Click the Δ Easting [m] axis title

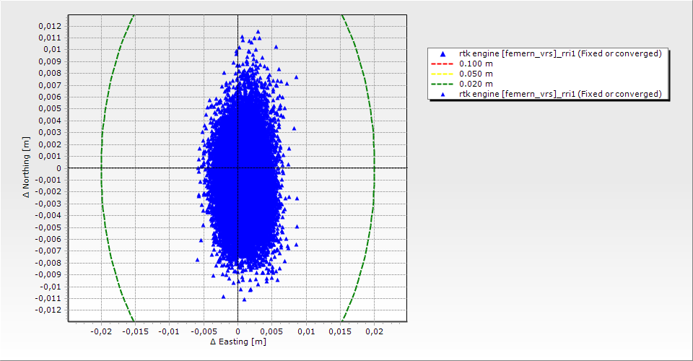(x=237, y=342)
